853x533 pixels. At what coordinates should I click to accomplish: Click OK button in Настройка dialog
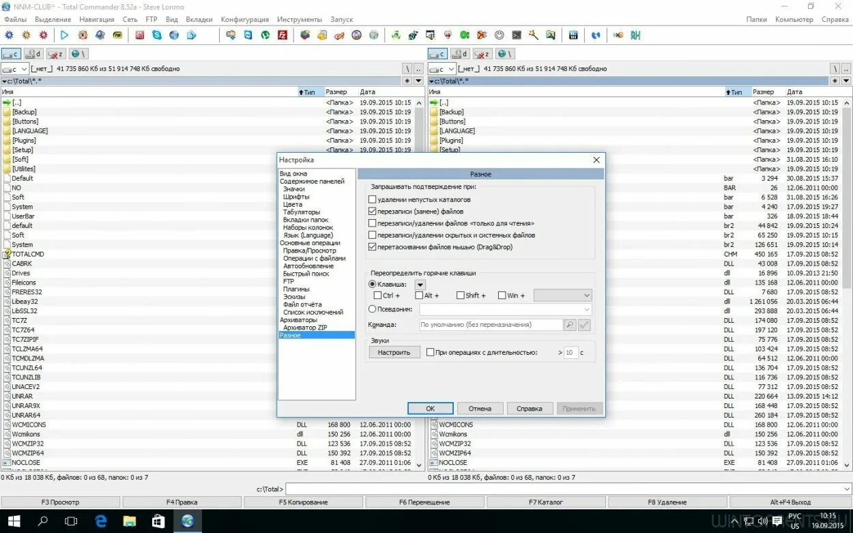tap(431, 408)
